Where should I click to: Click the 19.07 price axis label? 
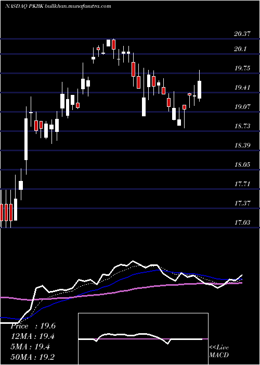pyautogui.click(x=242, y=107)
